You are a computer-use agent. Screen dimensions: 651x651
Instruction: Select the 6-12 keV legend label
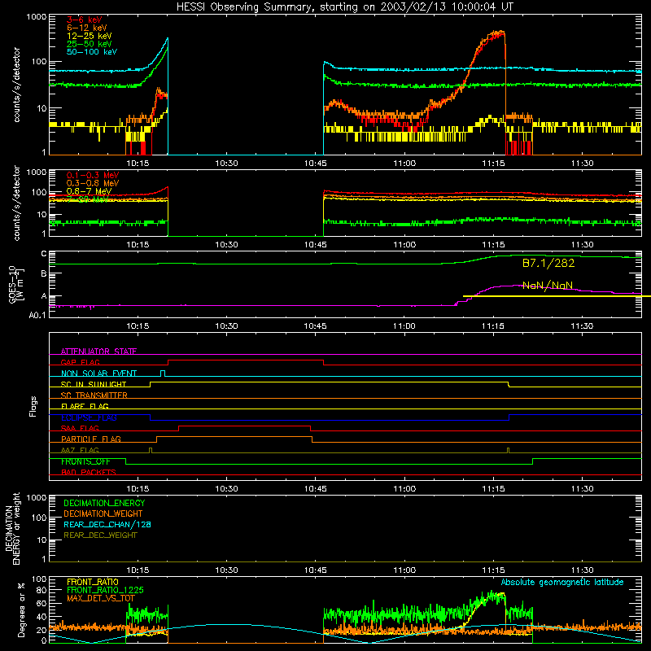pos(86,28)
